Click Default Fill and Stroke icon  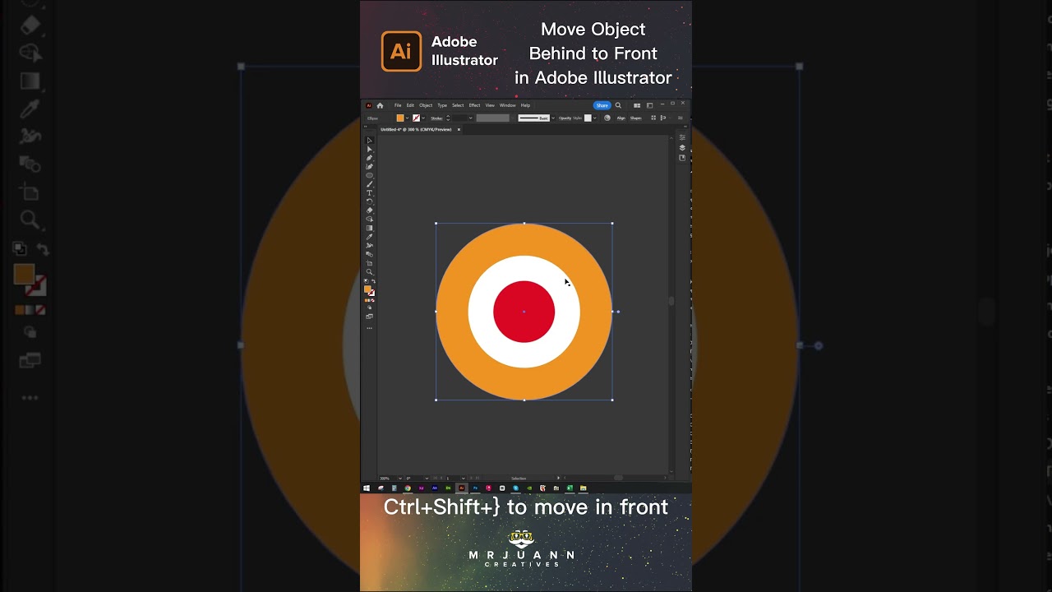point(367,281)
